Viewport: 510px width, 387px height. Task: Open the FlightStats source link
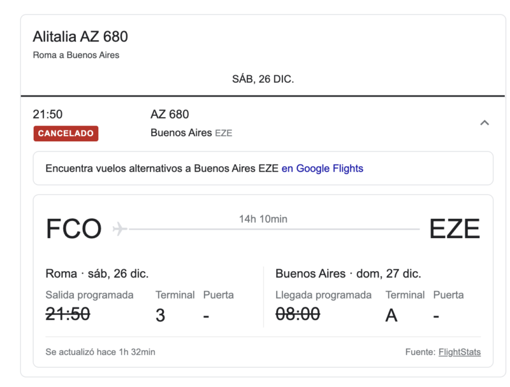pyautogui.click(x=459, y=352)
